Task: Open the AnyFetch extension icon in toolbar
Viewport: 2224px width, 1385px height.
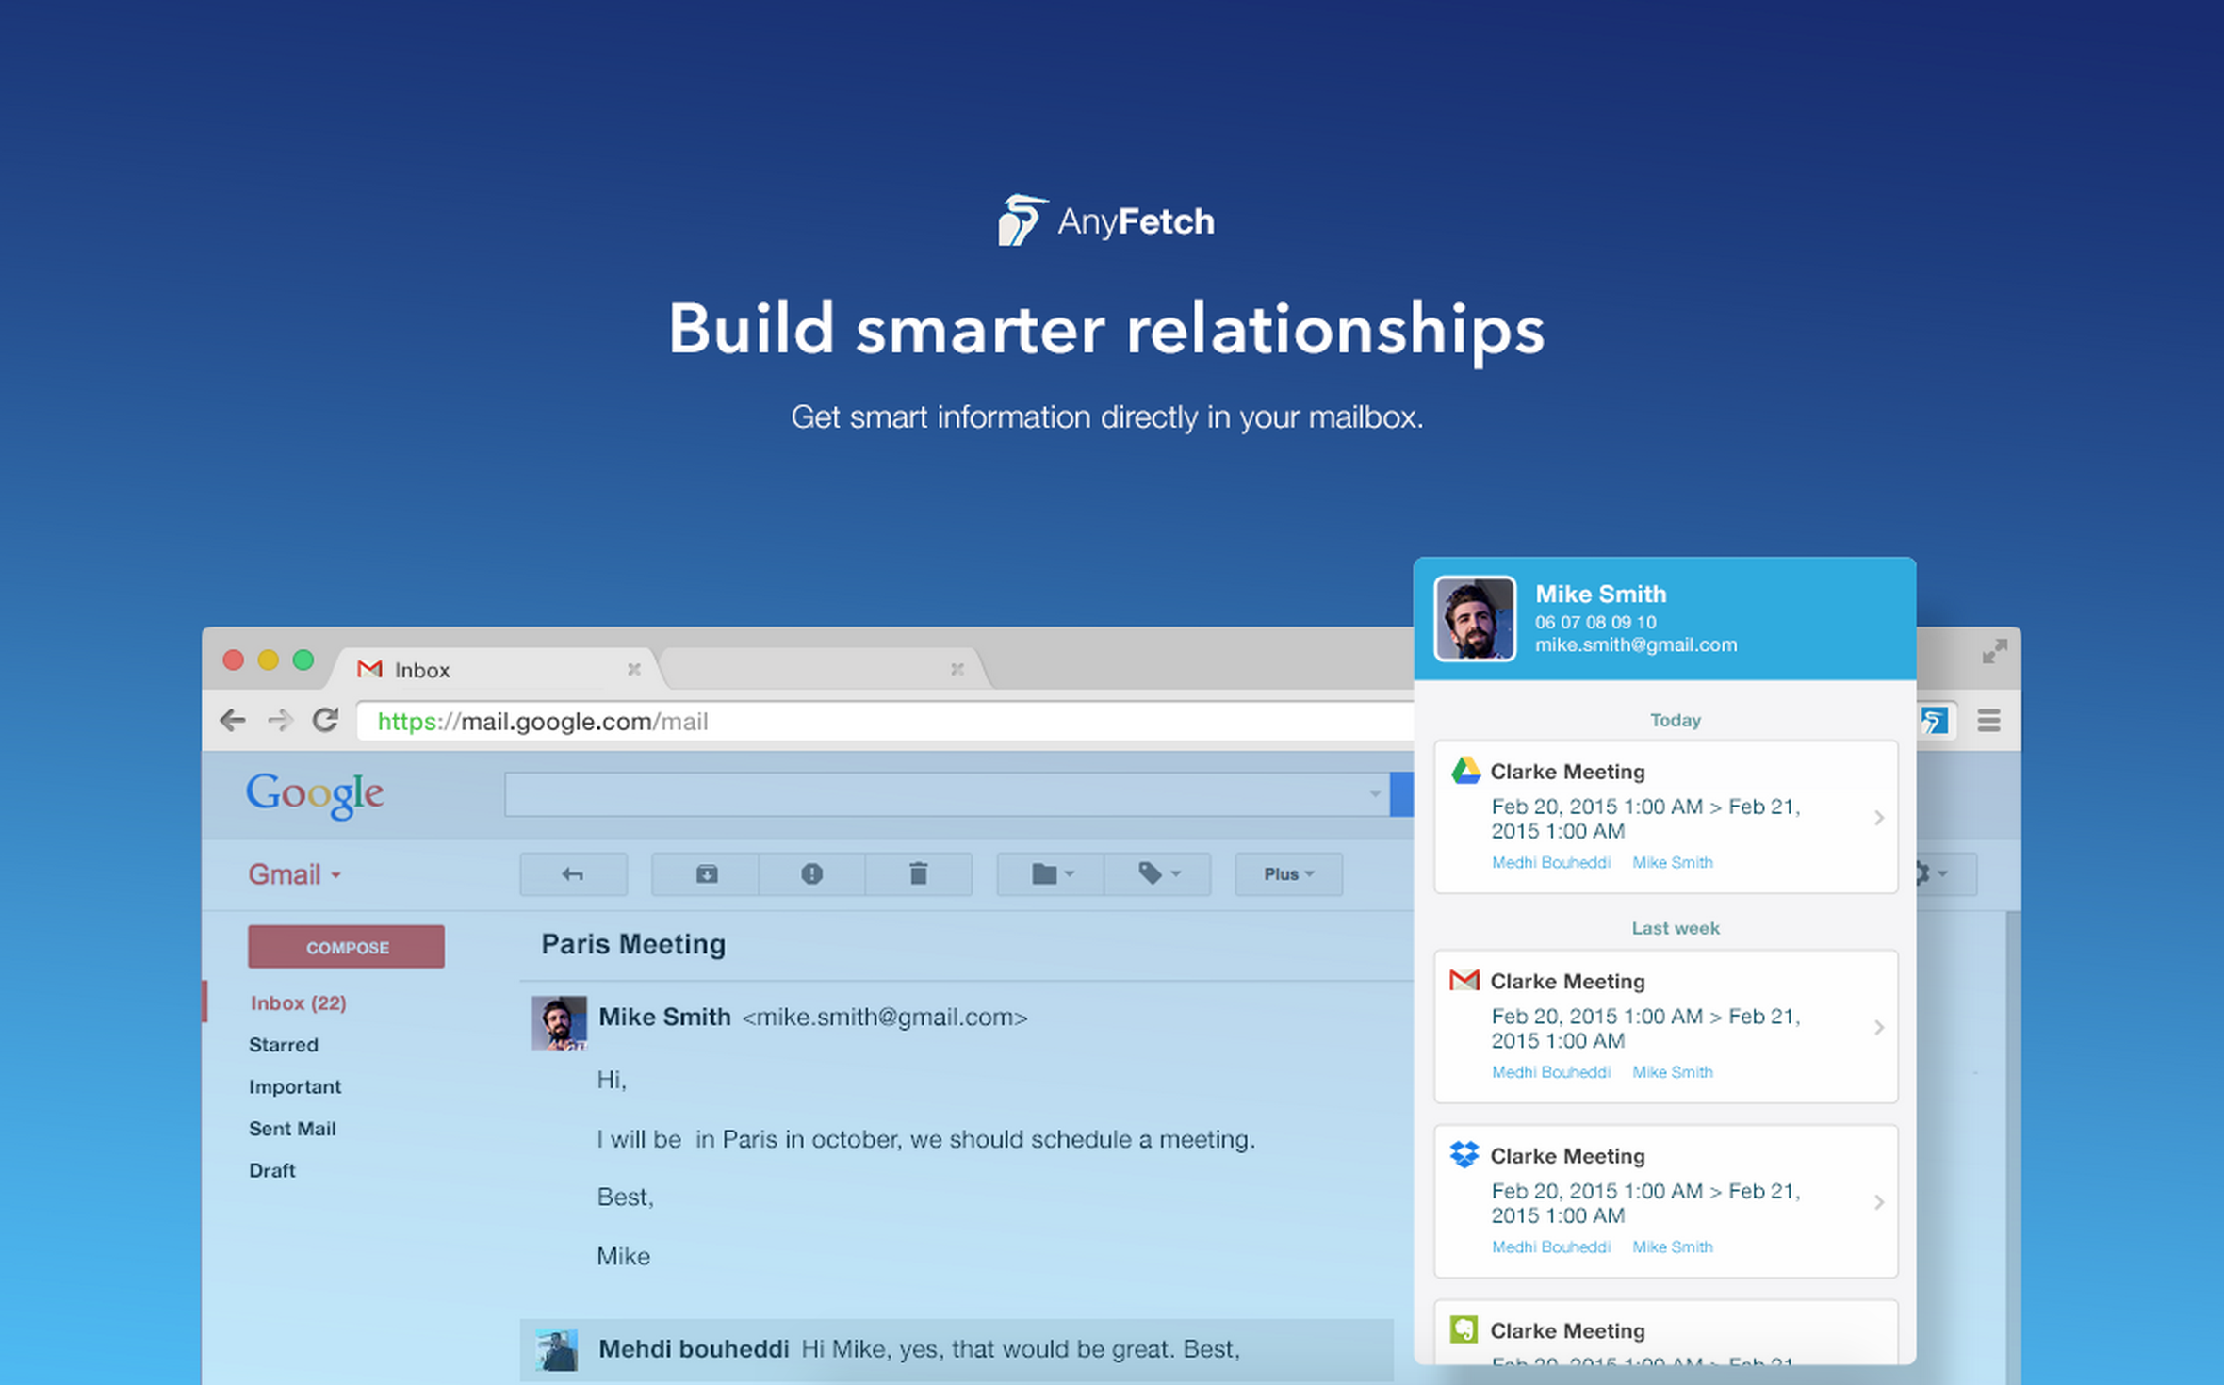Action: click(1935, 721)
